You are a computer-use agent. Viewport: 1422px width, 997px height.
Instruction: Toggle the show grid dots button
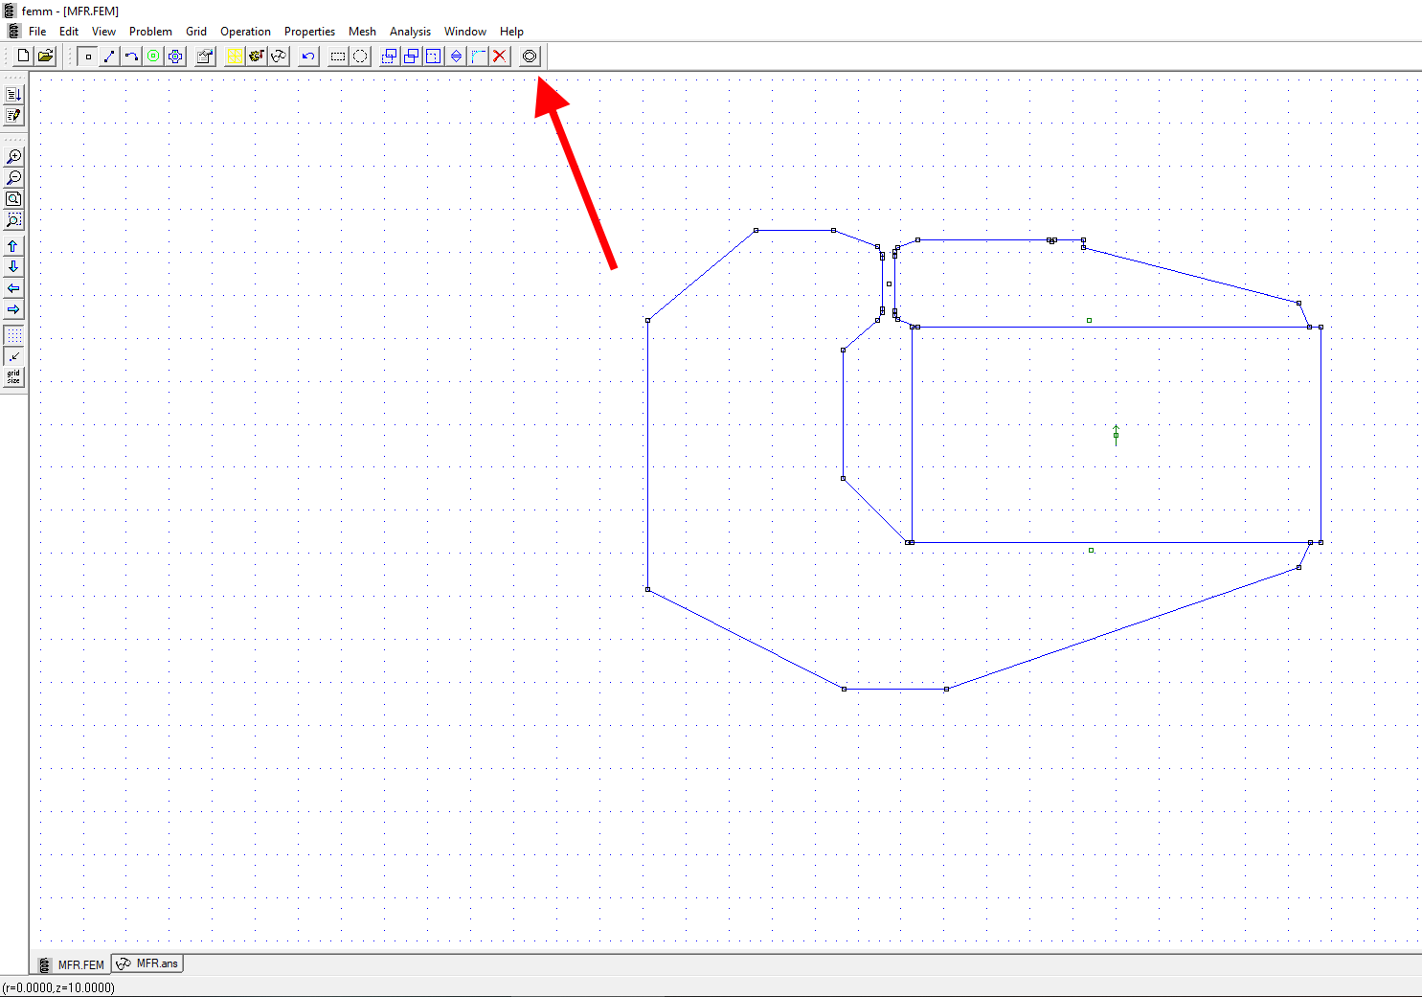(x=13, y=335)
